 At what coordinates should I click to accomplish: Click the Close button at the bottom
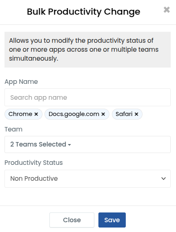coord(72,220)
